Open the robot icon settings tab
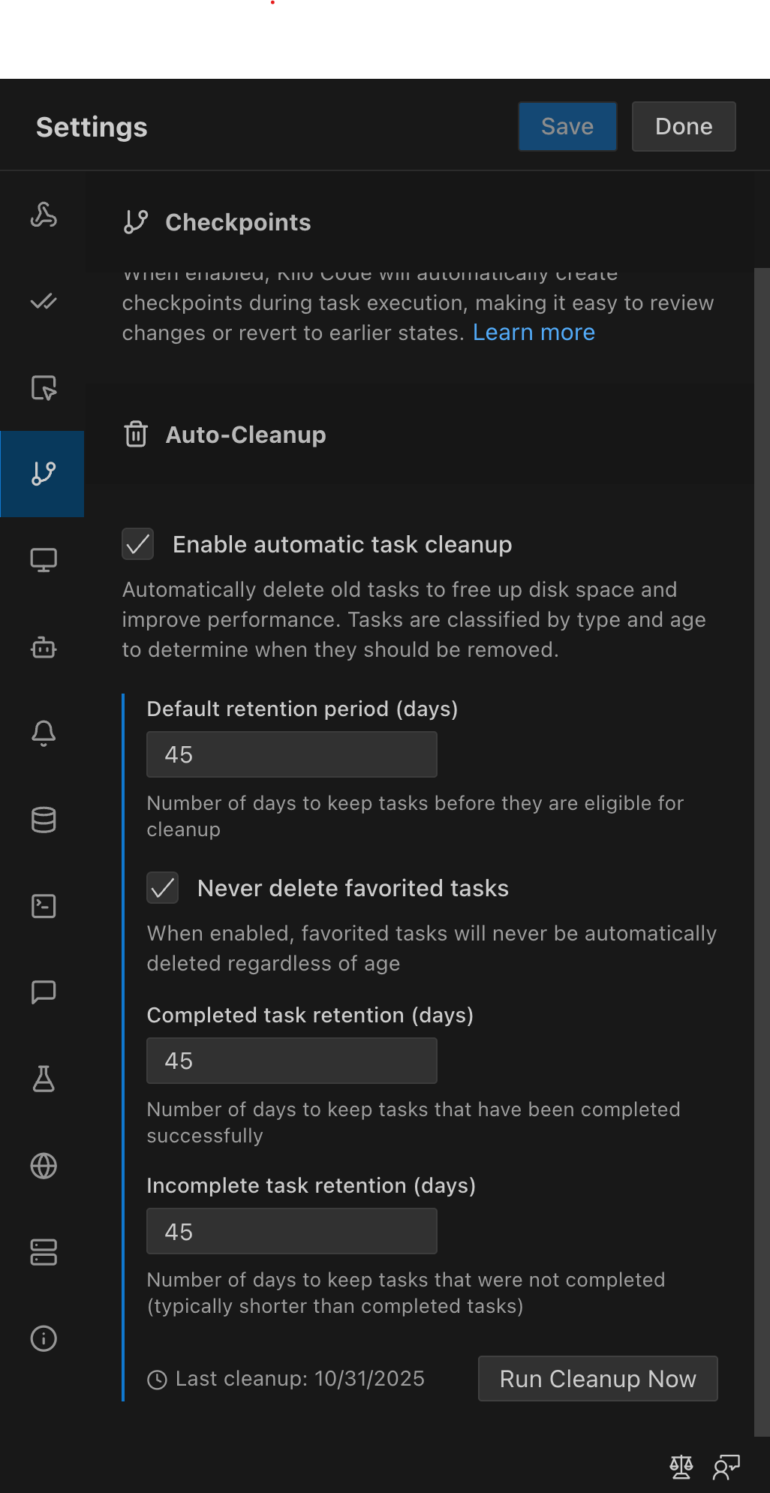 44,647
